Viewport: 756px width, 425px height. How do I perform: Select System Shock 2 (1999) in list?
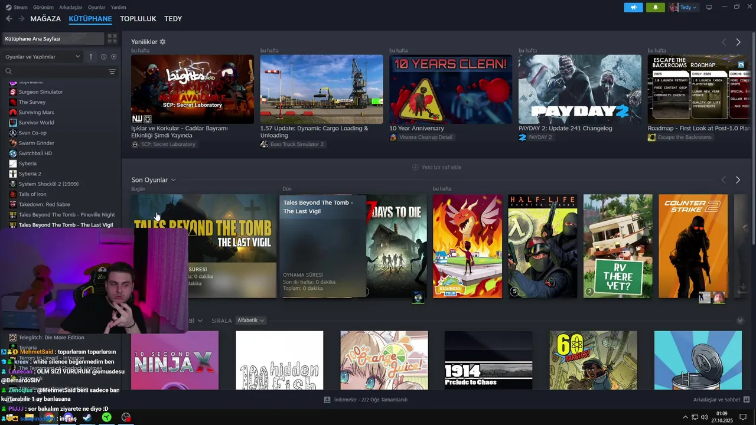tap(48, 184)
